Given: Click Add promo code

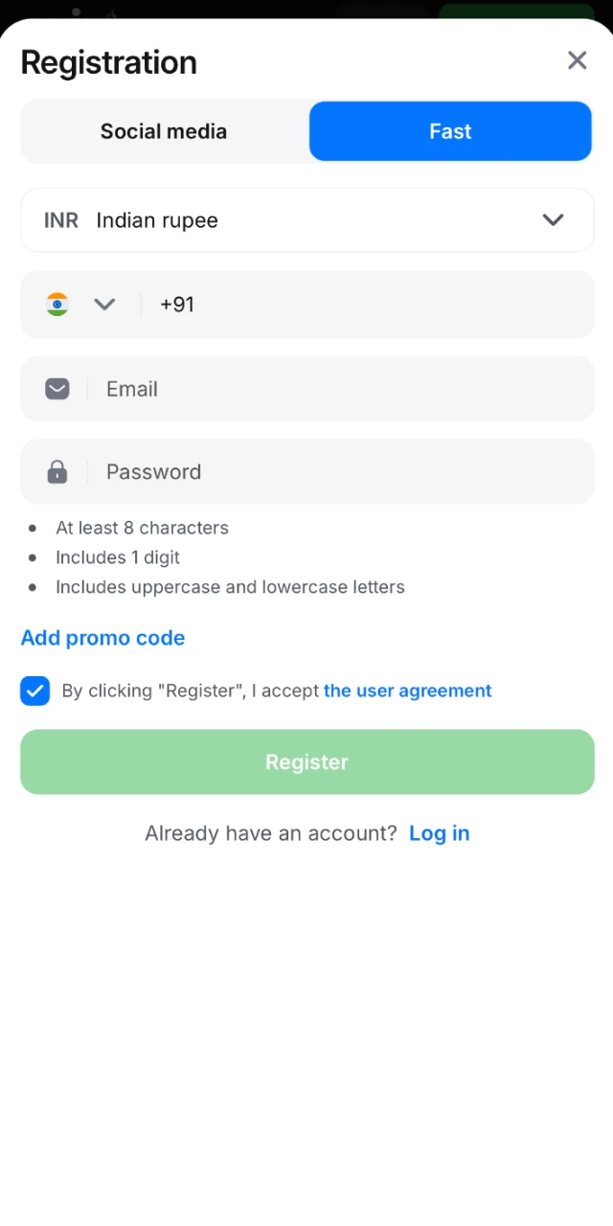Looking at the screenshot, I should pyautogui.click(x=102, y=637).
